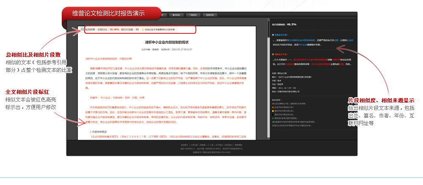This screenshot has height=185, width=423.
Task: Click the 来源 期刊论文库 line
Action: pos(280,73)
